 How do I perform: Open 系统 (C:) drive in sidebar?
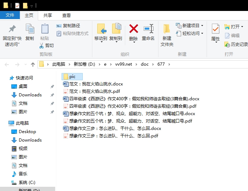23,183
